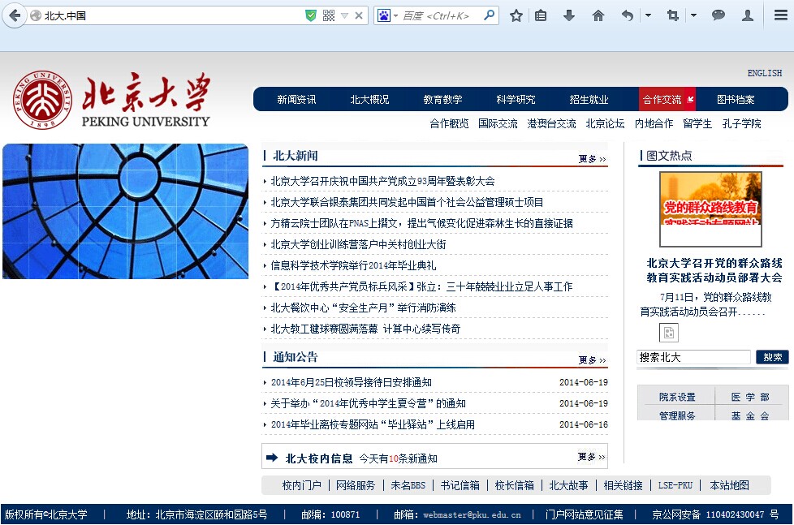The image size is (794, 525).
Task: Expand the undo arrow dropdown
Action: point(648,15)
